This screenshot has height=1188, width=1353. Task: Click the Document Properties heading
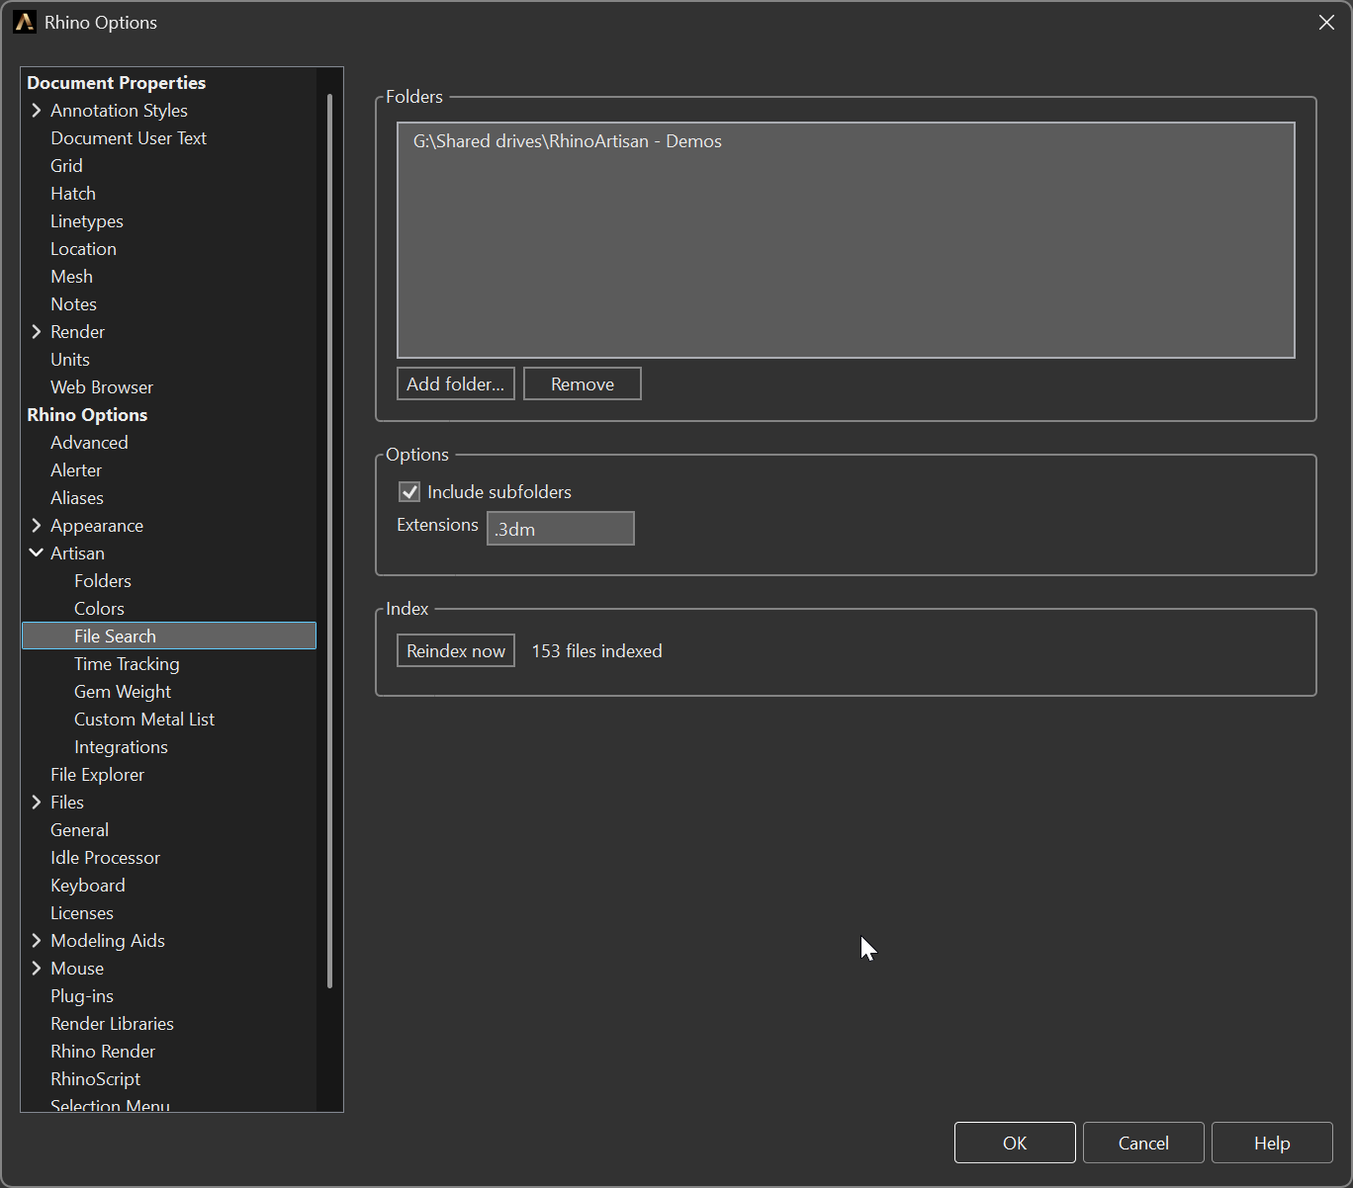tap(117, 83)
